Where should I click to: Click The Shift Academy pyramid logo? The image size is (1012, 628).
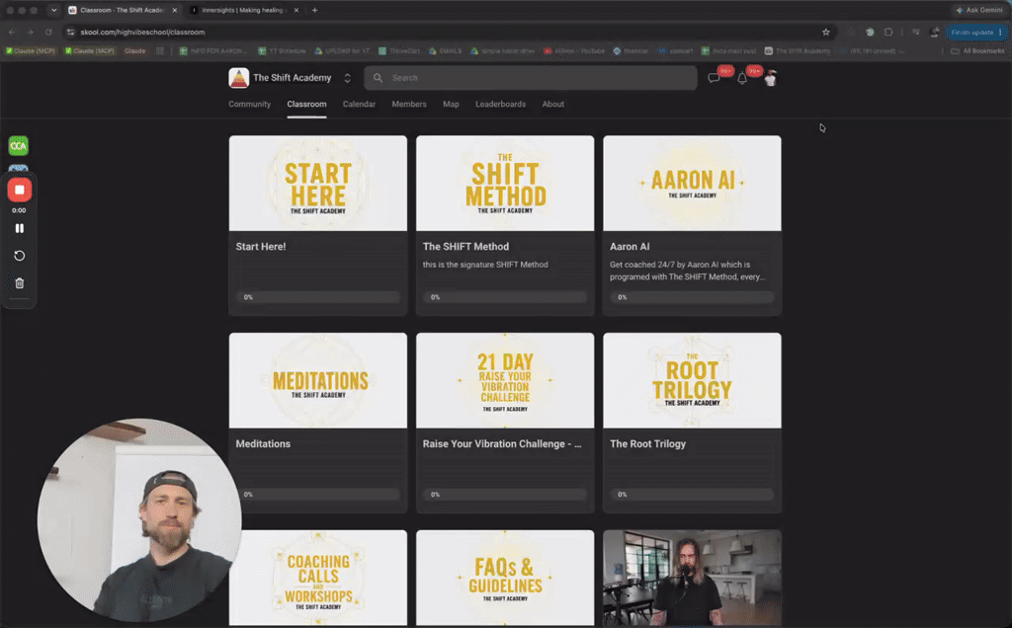pos(239,78)
